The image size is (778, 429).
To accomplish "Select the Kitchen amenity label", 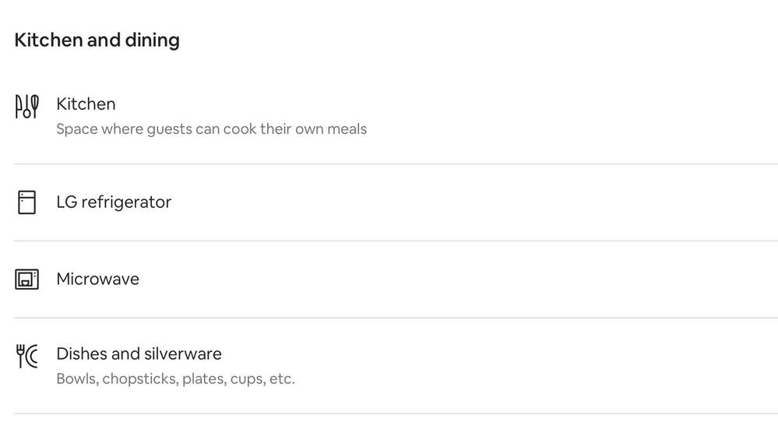I will coord(86,104).
